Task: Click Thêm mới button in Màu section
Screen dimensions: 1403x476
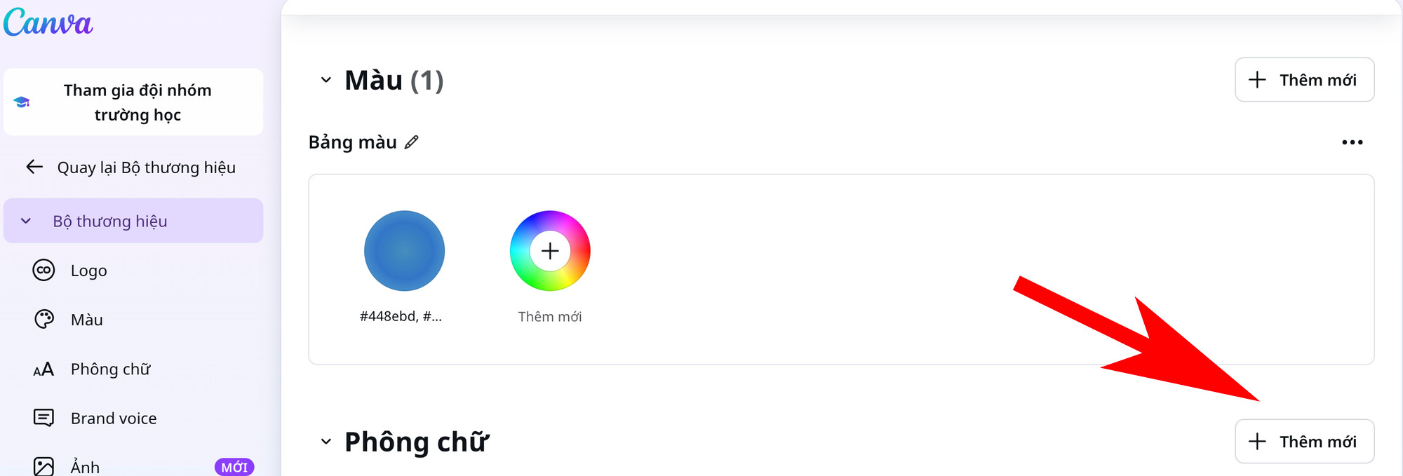Action: tap(1304, 80)
